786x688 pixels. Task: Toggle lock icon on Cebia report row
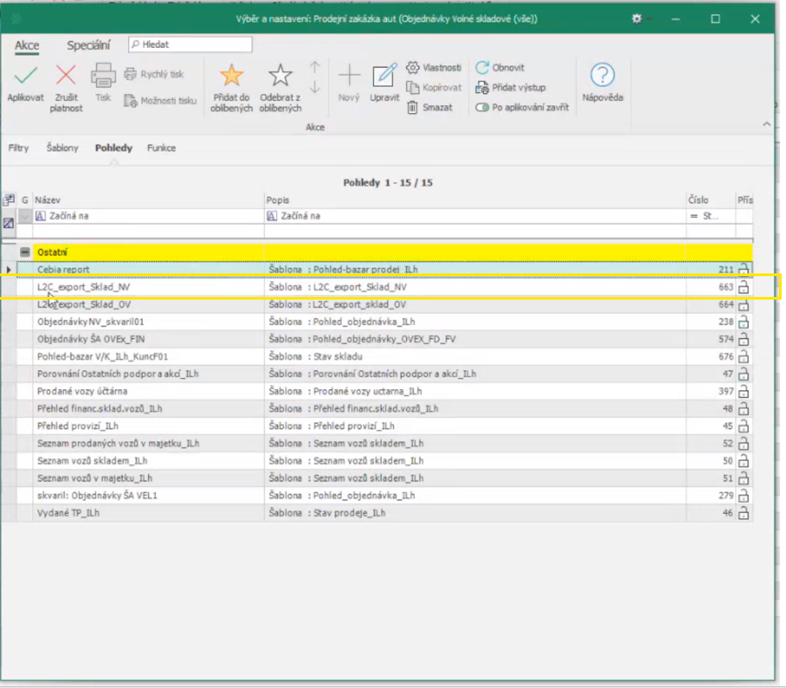tap(744, 270)
